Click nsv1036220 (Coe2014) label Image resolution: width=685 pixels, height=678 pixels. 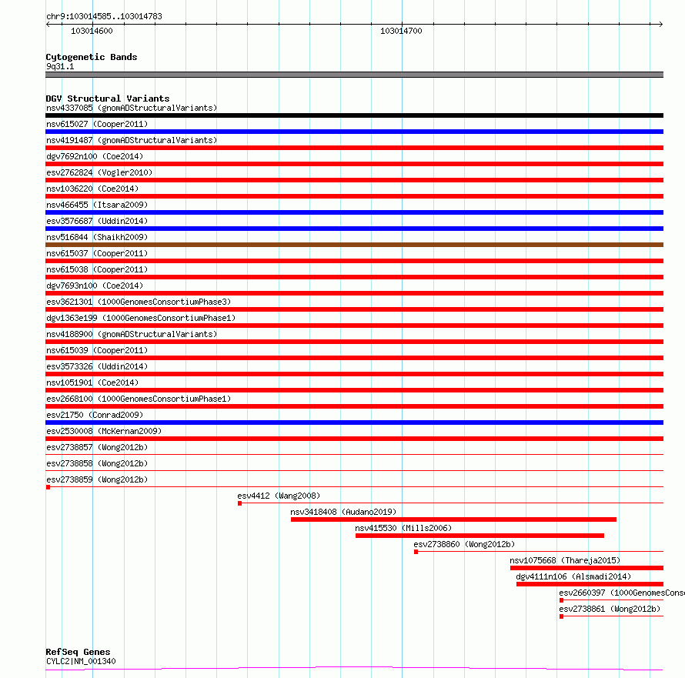[92, 189]
